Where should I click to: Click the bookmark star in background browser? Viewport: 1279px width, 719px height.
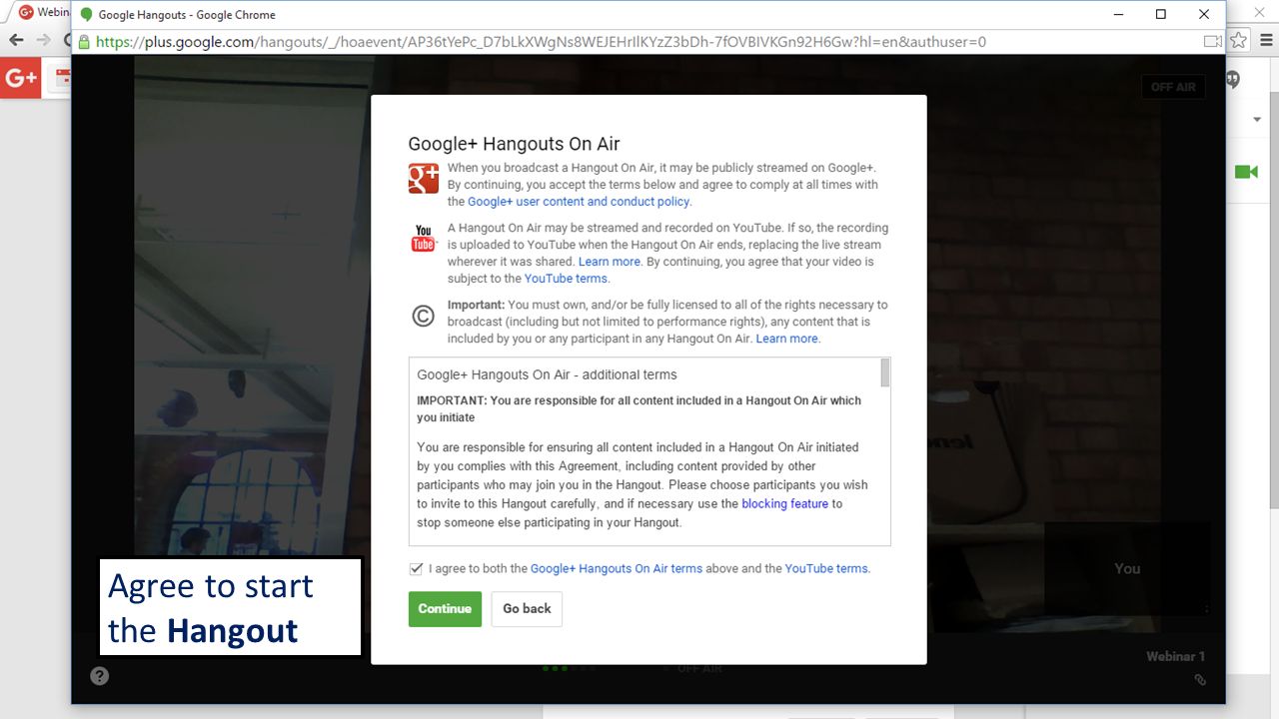point(1238,41)
